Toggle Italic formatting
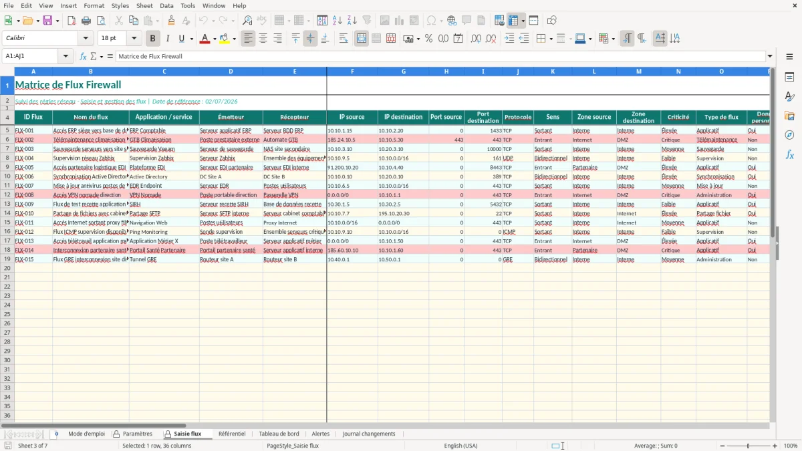802x451 pixels. 167,39
